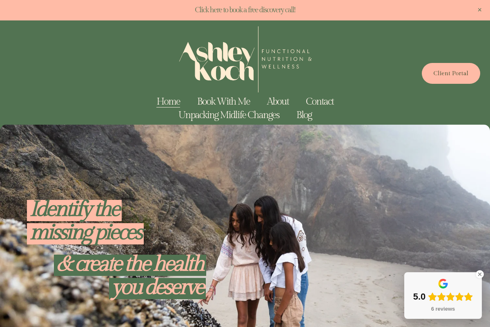Screen dimensions: 490x327
Task: Open the Contact page link
Action: click(320, 101)
